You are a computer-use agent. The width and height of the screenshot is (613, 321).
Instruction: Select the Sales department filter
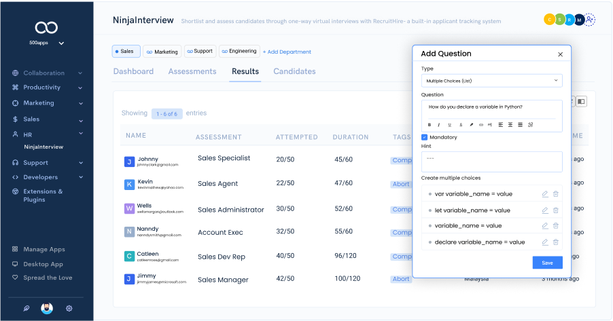coord(126,52)
